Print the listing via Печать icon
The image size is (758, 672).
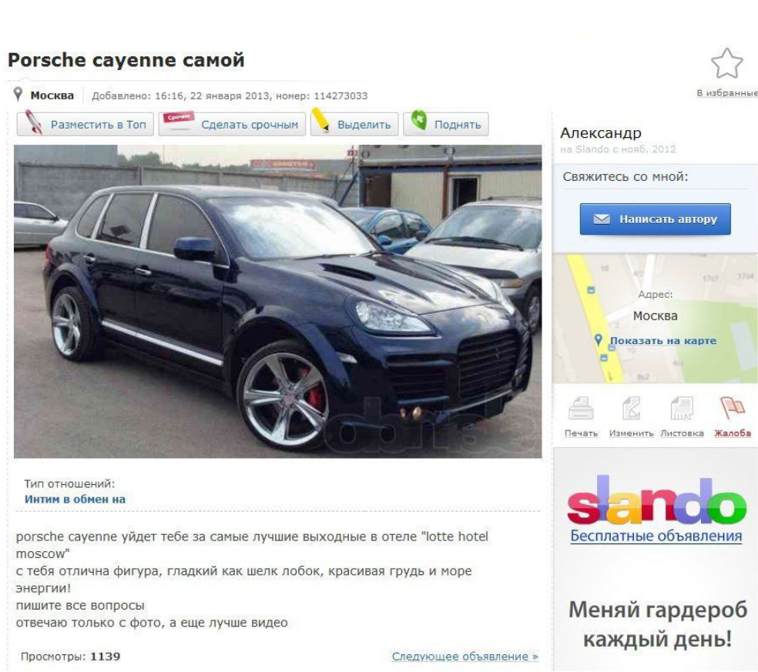(x=581, y=409)
